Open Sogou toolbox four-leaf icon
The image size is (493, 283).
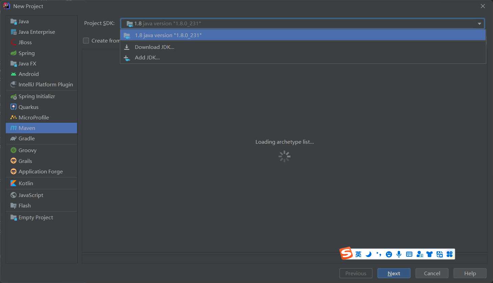449,254
